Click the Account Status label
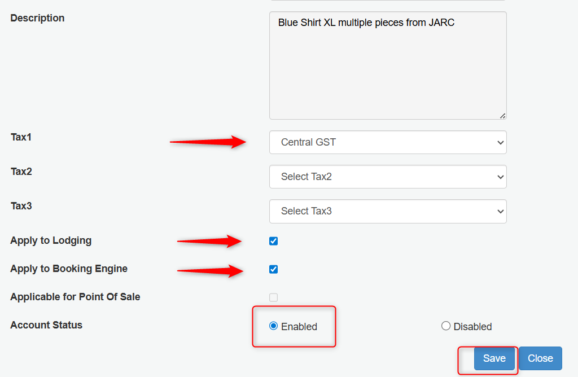This screenshot has height=377, width=578. (x=46, y=325)
